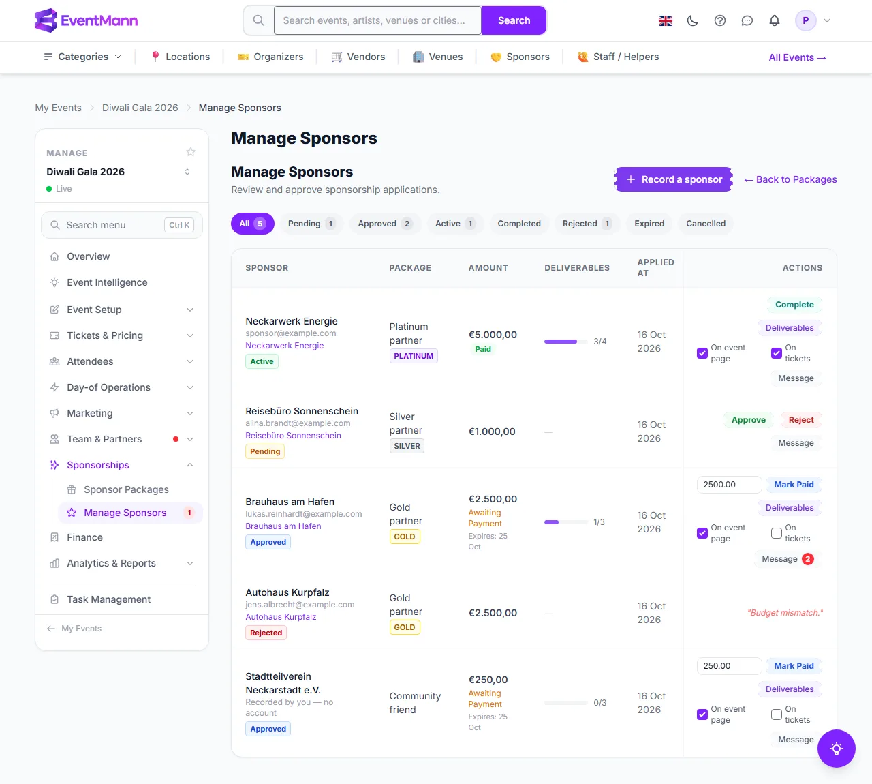Show the Completed sponsors tab

point(519,224)
